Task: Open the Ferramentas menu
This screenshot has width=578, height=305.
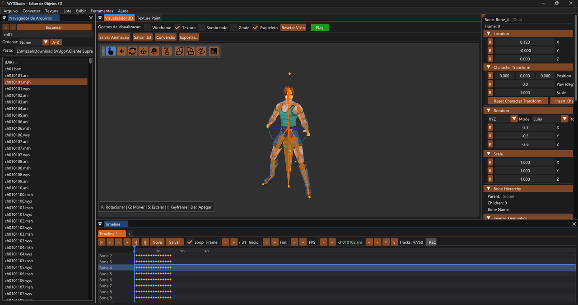Action: [x=102, y=11]
